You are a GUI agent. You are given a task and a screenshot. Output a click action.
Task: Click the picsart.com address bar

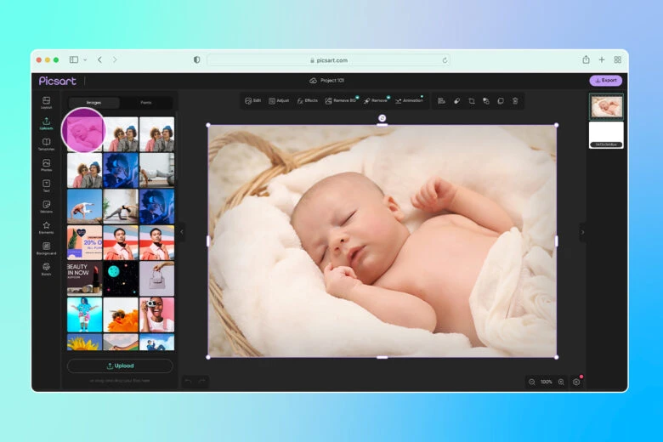(329, 60)
